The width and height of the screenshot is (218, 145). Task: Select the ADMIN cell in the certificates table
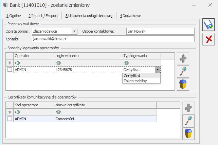[x=34, y=119]
